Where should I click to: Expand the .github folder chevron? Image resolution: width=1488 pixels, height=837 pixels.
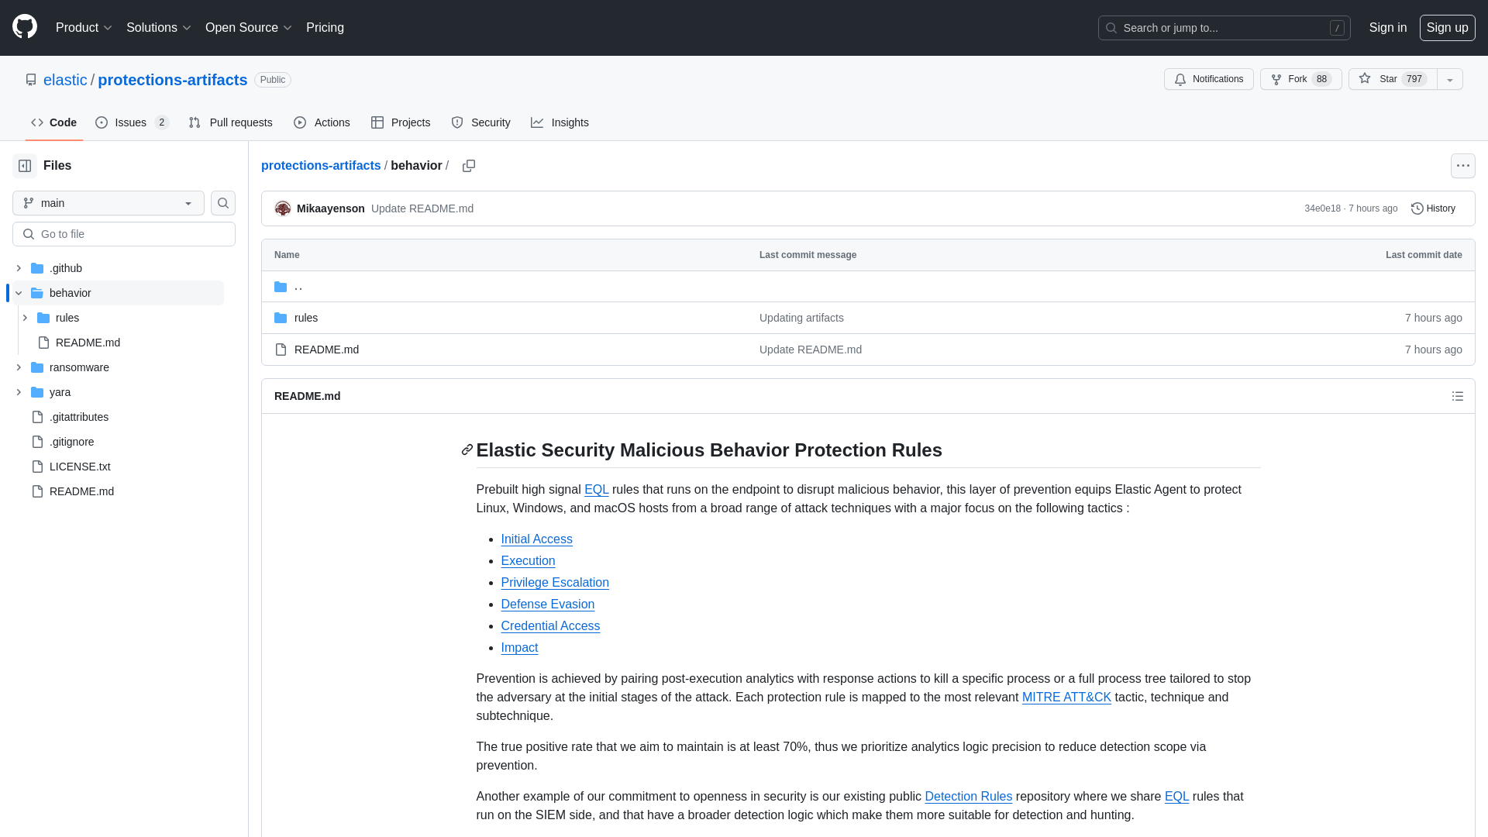click(x=19, y=268)
